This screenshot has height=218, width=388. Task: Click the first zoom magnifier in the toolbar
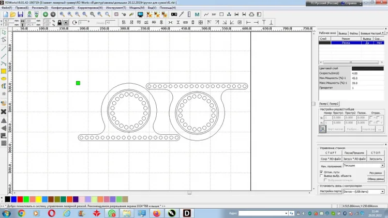62,14
